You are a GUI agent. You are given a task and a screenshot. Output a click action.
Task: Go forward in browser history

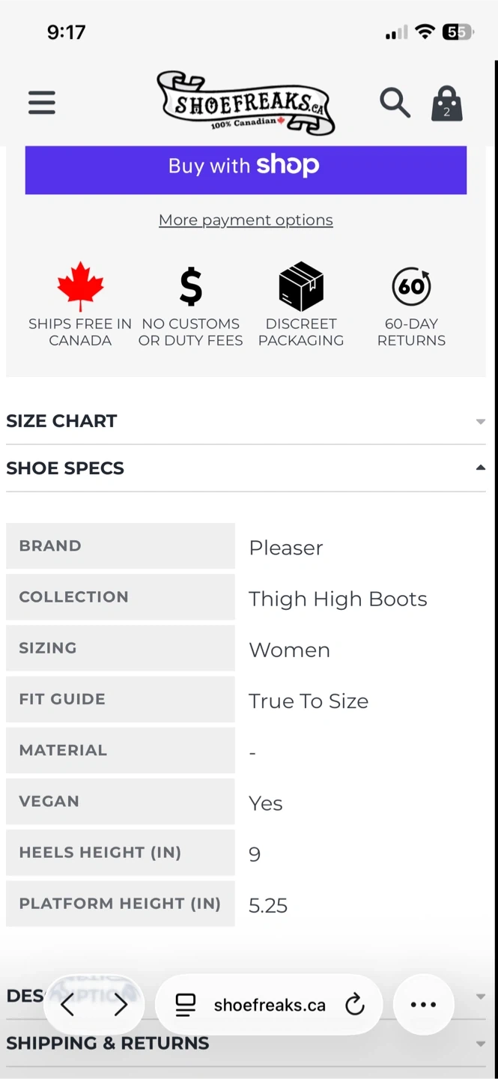pyautogui.click(x=121, y=1005)
